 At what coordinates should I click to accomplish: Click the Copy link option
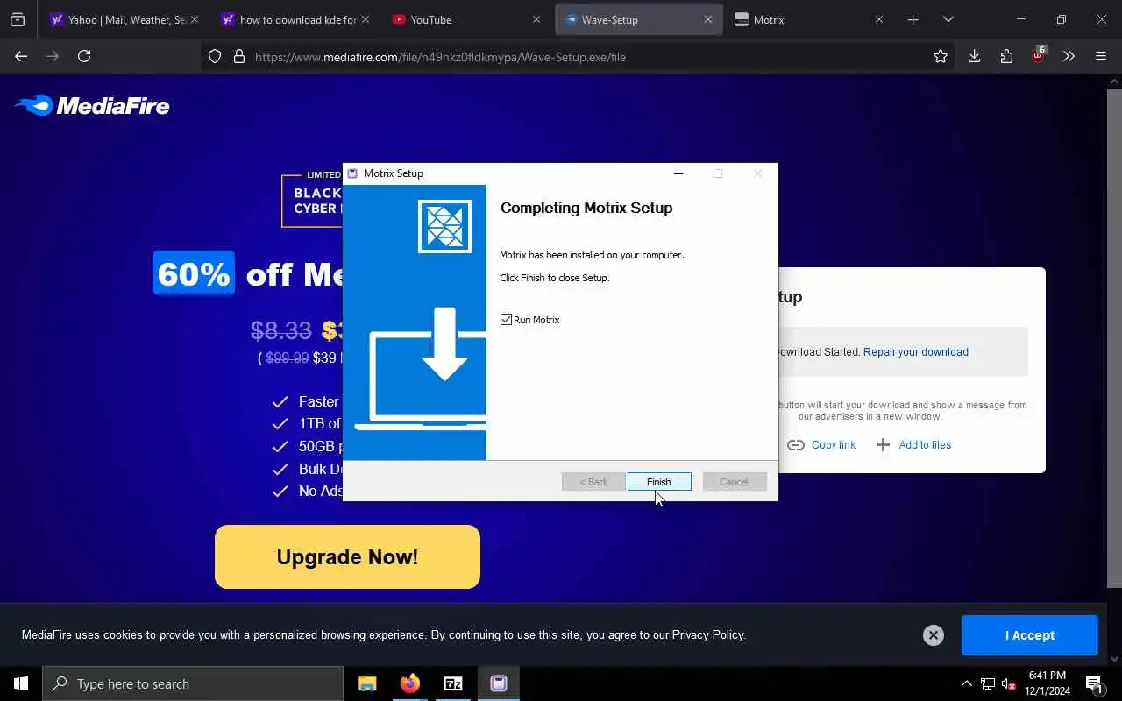(821, 445)
